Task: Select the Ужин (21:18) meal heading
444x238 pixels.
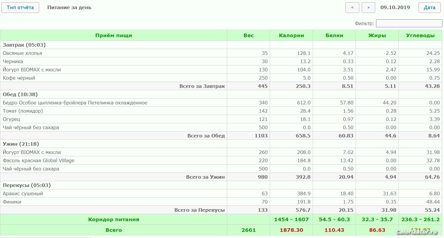Action: click(x=21, y=144)
